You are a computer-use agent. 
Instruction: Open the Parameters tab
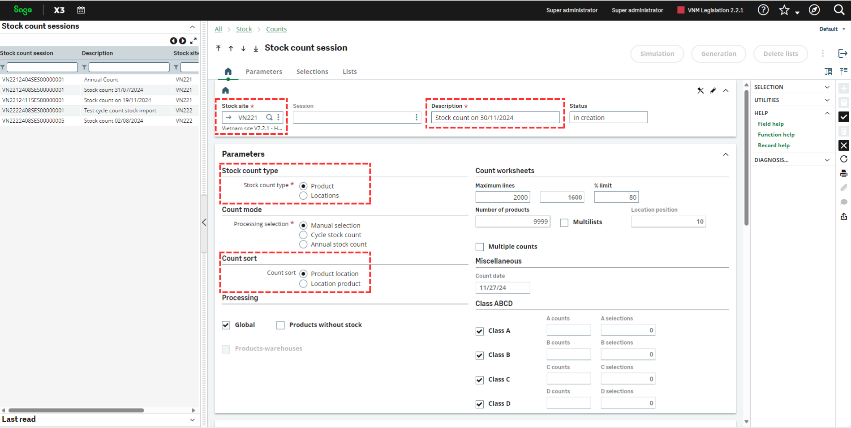point(264,72)
